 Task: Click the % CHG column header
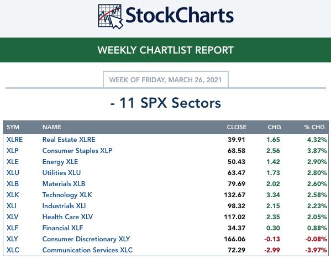(x=314, y=127)
